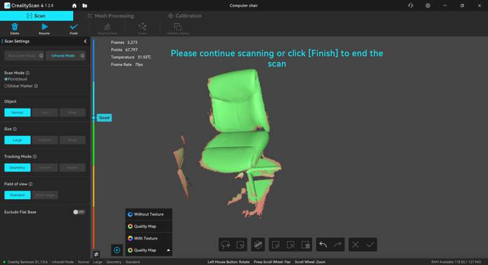Select the Pointcloud scan mode
The height and width of the screenshot is (265, 488).
[6, 79]
